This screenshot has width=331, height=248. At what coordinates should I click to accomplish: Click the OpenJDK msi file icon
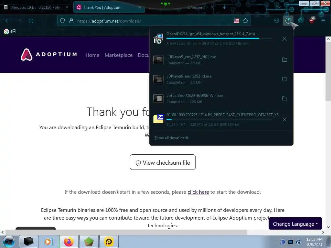tap(158, 39)
